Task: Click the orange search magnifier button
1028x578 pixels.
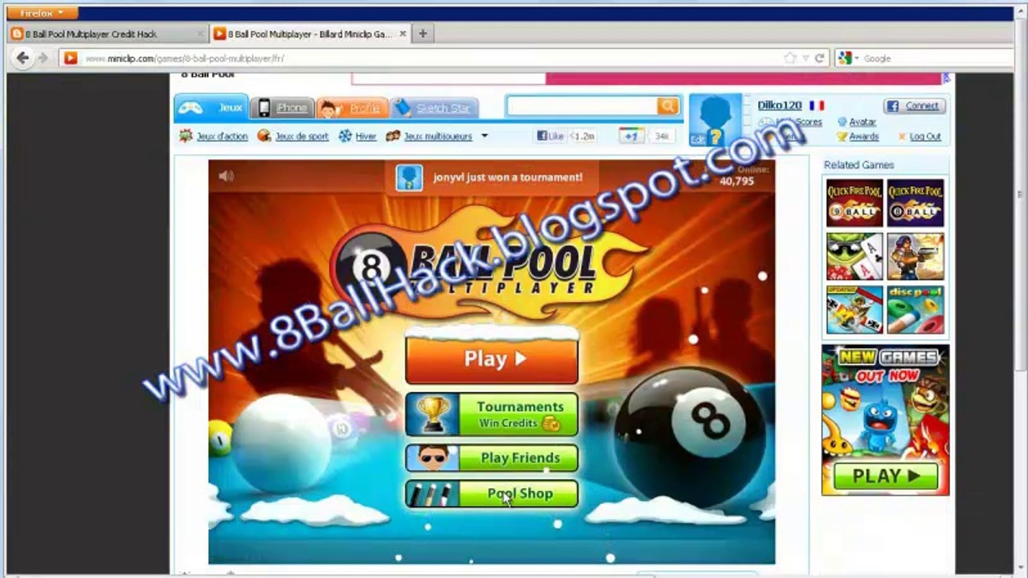Action: tap(668, 106)
